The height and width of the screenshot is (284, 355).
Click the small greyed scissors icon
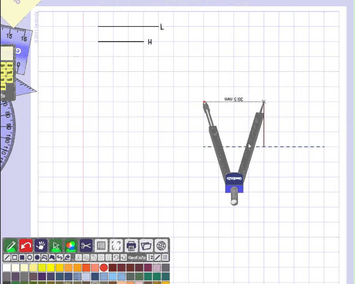pos(78,258)
